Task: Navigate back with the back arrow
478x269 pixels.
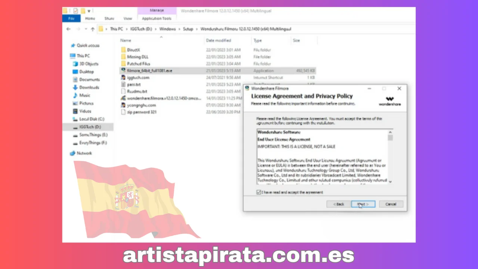Action: pos(68,29)
